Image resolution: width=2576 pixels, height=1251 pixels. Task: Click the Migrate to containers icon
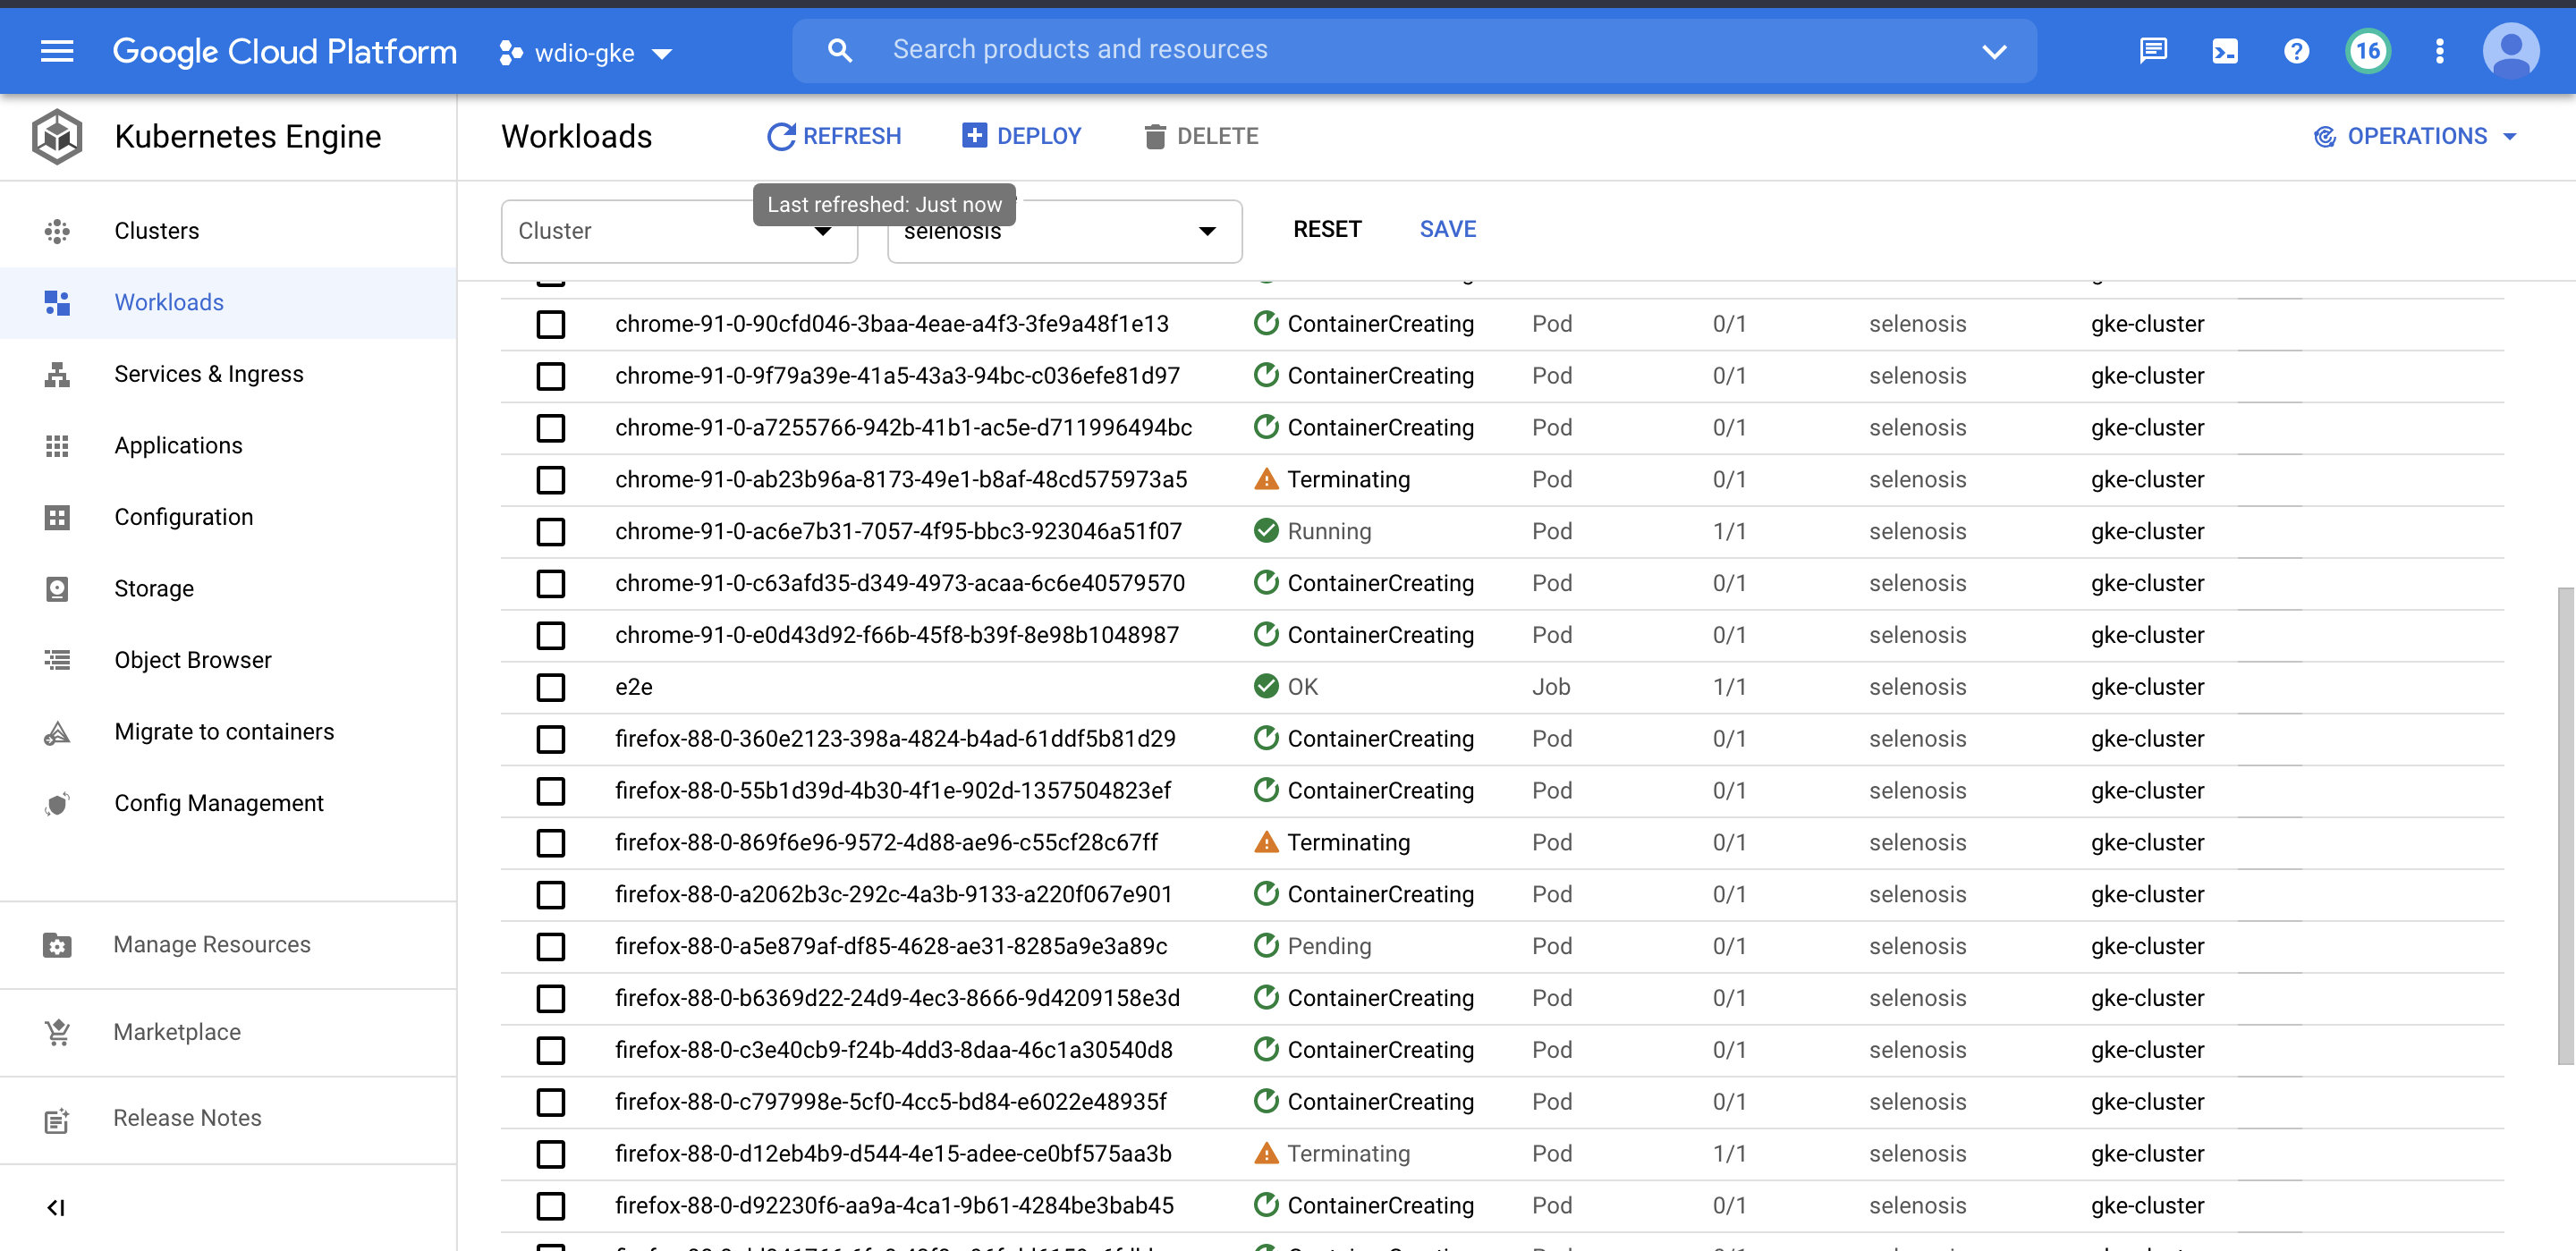57,732
